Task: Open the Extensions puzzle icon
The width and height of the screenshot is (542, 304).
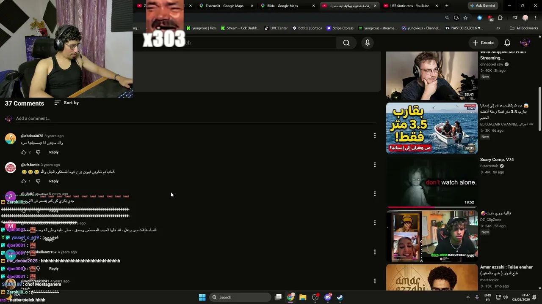Action: click(500, 18)
